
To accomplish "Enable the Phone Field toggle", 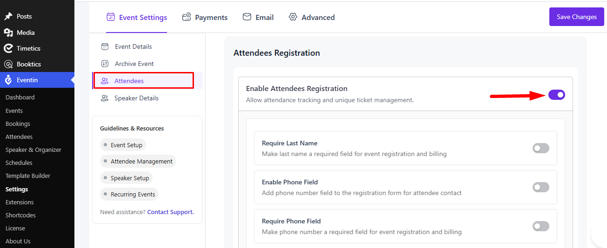I will (541, 187).
